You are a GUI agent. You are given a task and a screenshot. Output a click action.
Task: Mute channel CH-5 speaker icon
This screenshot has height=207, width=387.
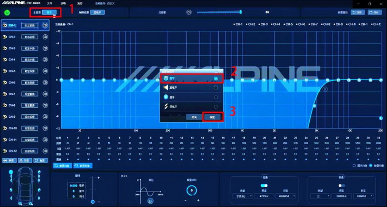tap(45, 71)
